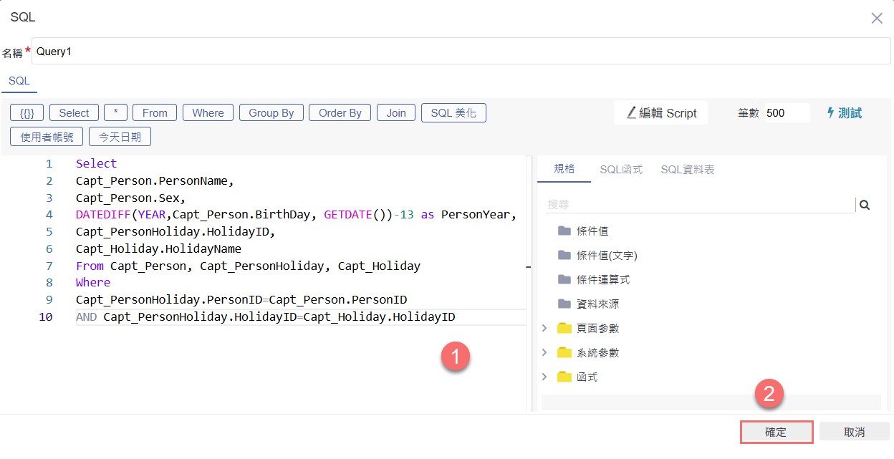Click the 編輯 Script pencil button
The width and height of the screenshot is (894, 459).
[660, 113]
